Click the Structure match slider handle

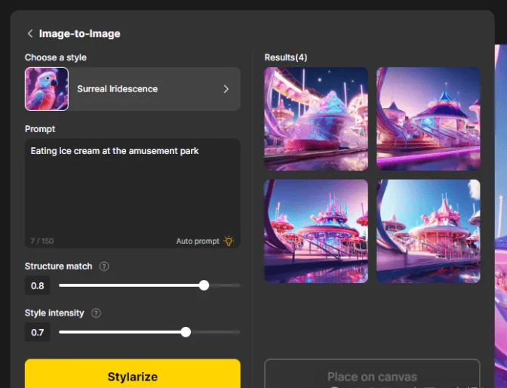point(204,285)
